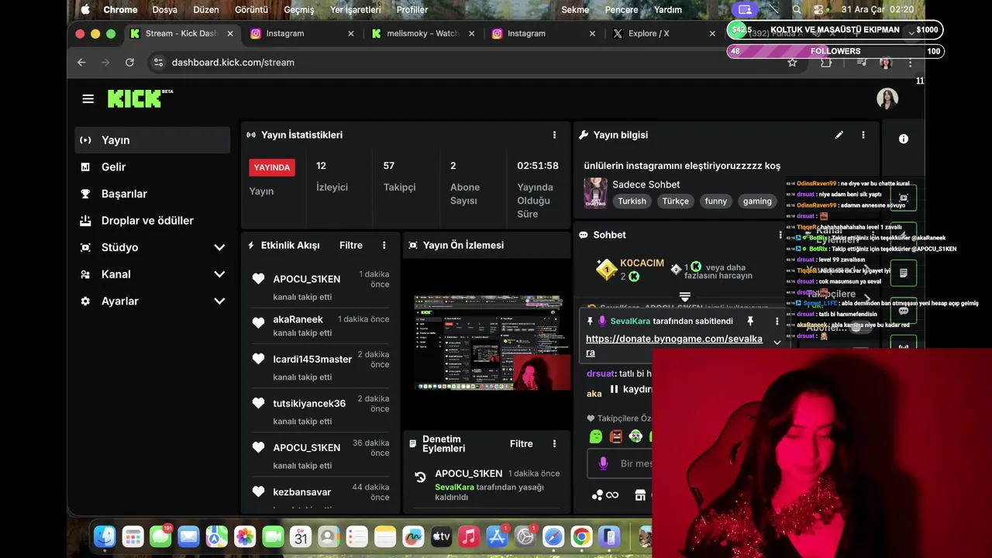Viewport: 992px width, 558px height.
Task: Open Yayın bilgisi three-dot menu
Action: tap(863, 135)
